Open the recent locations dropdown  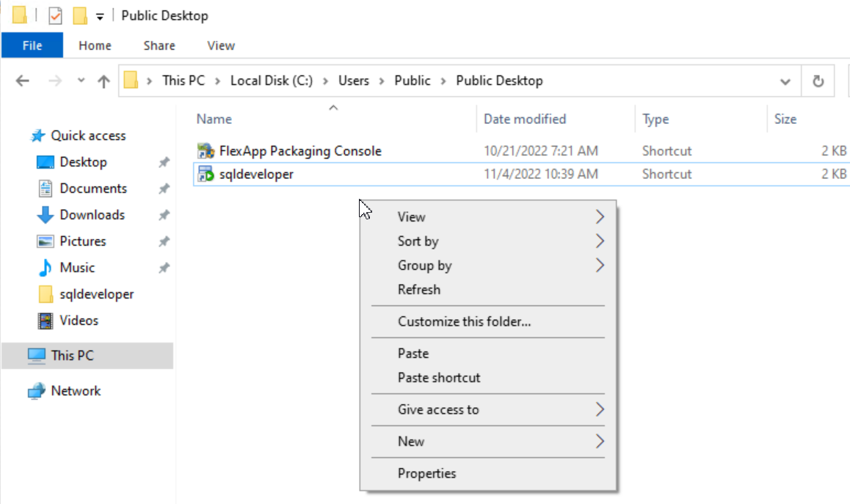pyautogui.click(x=81, y=80)
